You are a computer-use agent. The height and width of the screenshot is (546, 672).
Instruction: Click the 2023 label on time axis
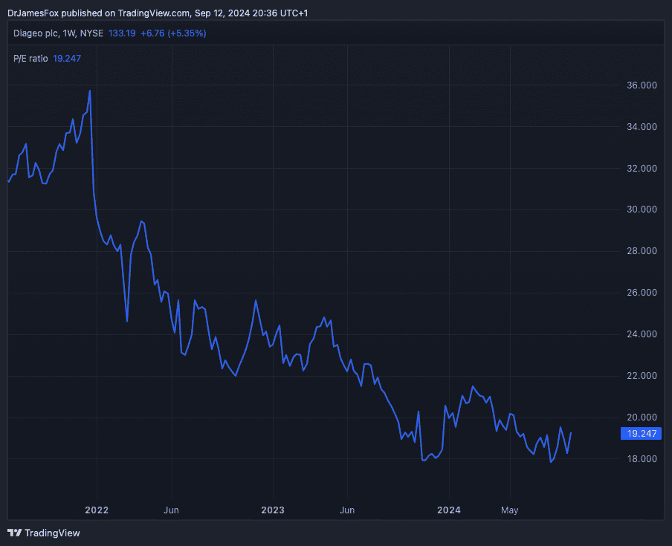click(x=273, y=510)
